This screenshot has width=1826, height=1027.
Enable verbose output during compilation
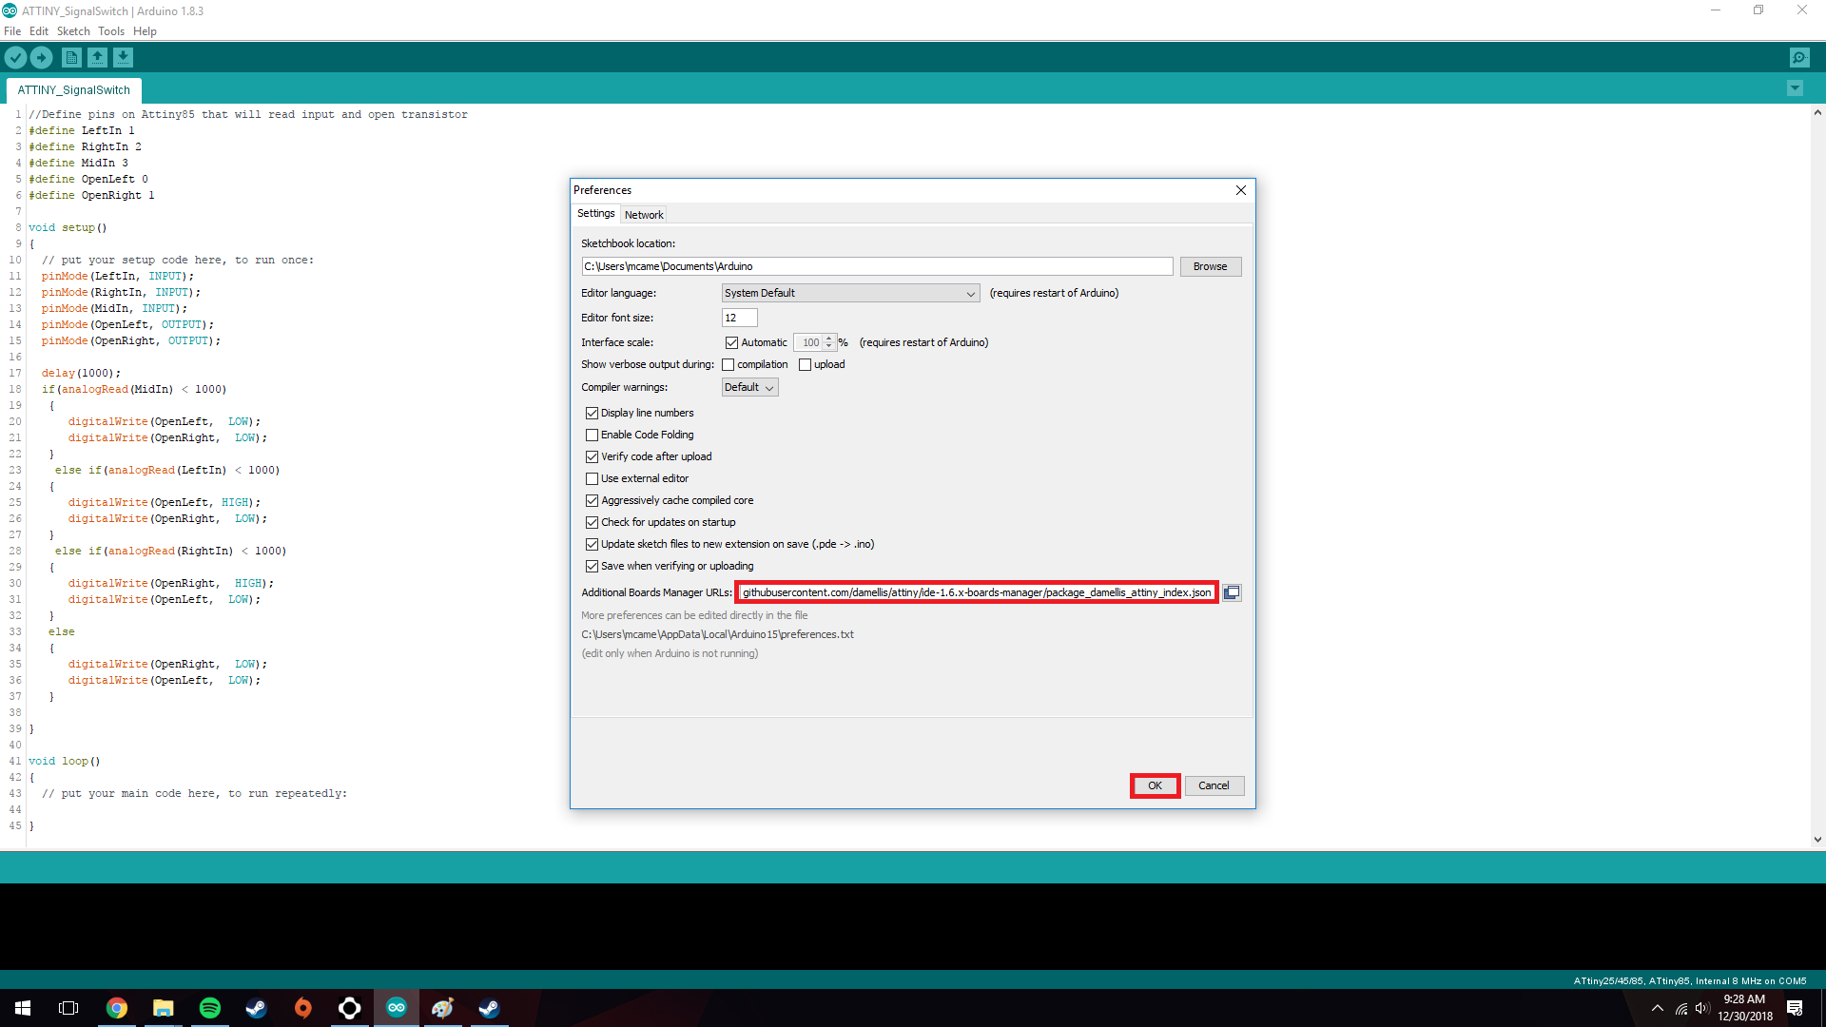click(728, 364)
